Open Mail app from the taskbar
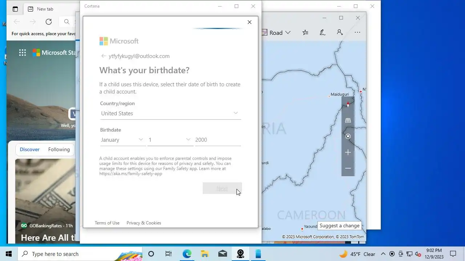The width and height of the screenshot is (465, 261). click(223, 254)
